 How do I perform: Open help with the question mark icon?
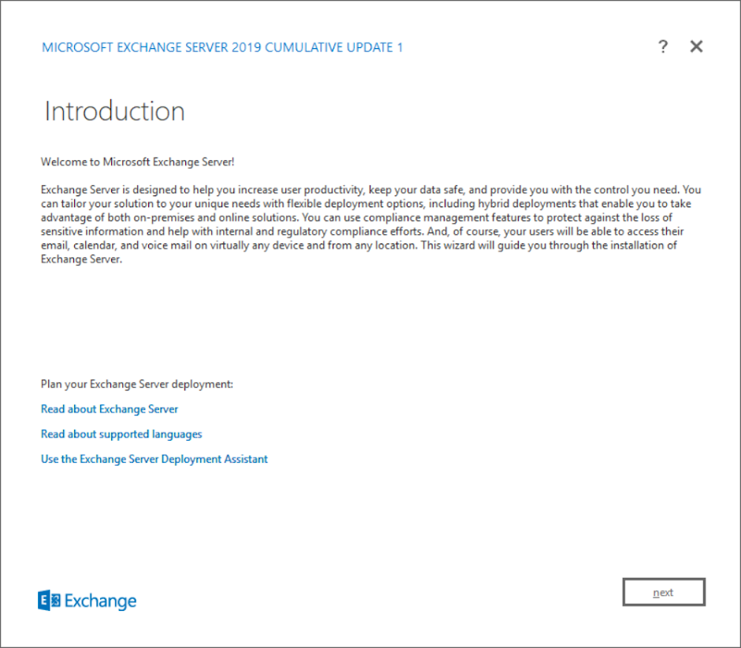pos(663,47)
